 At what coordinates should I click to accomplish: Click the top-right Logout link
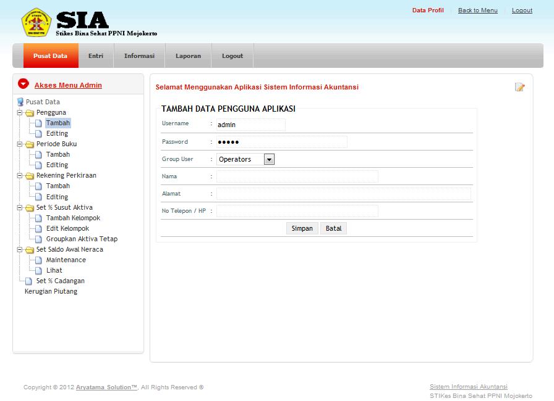tap(522, 10)
